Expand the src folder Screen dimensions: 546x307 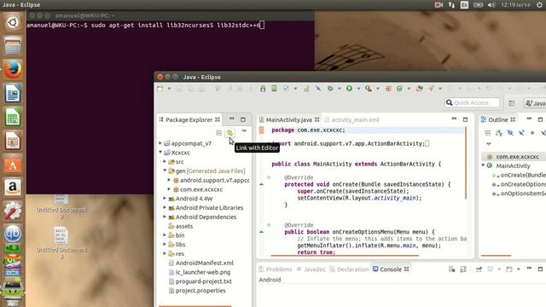[x=165, y=161]
